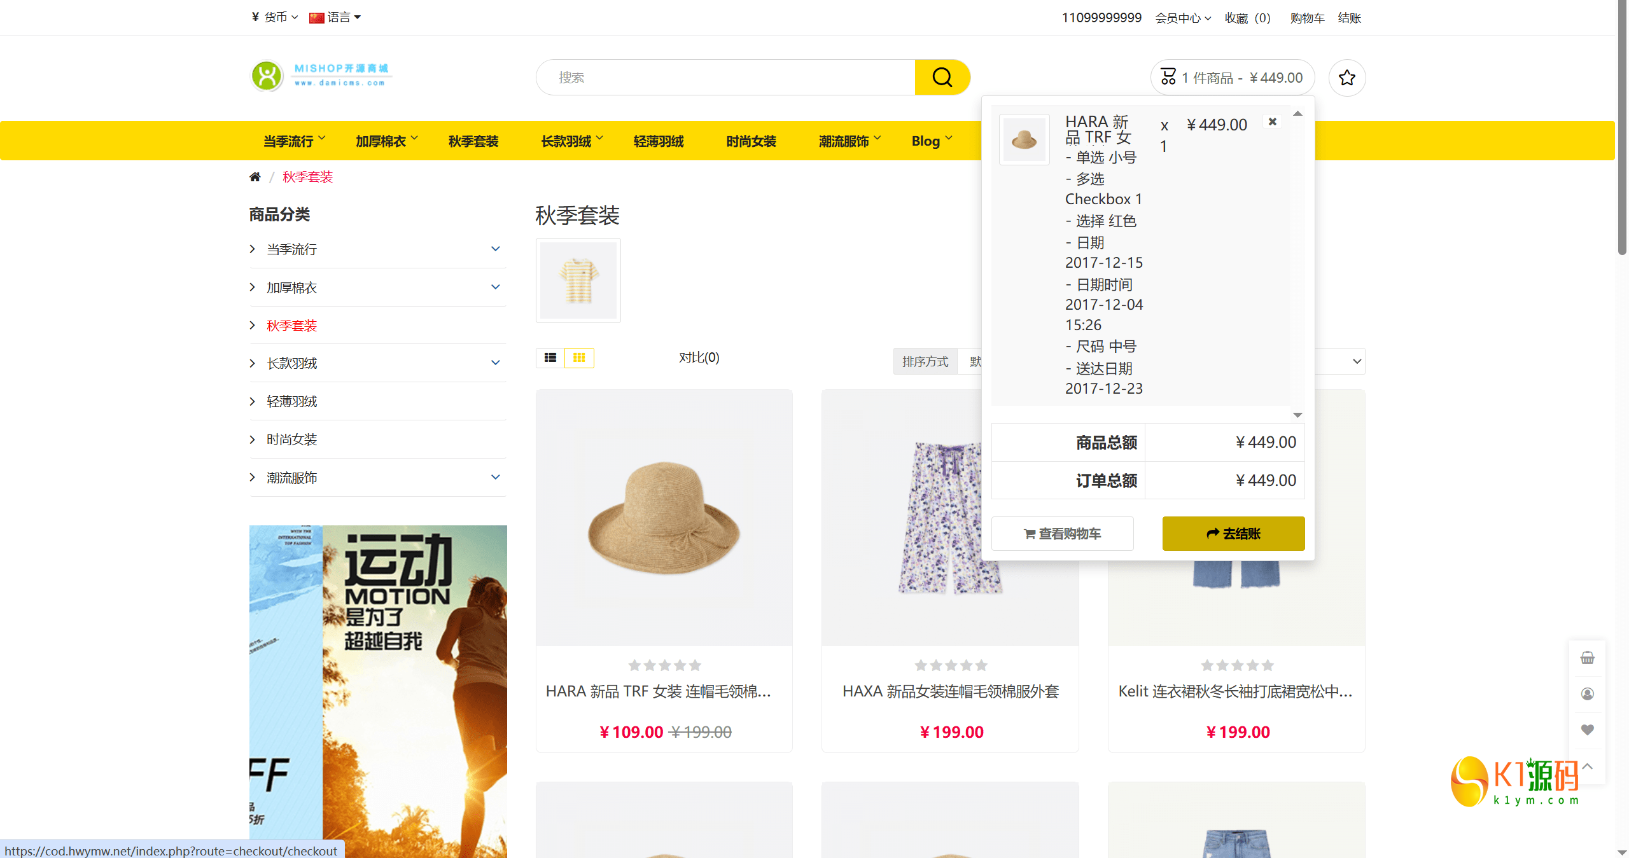
Task: Remove HARA hat item from cart popup
Action: point(1272,121)
